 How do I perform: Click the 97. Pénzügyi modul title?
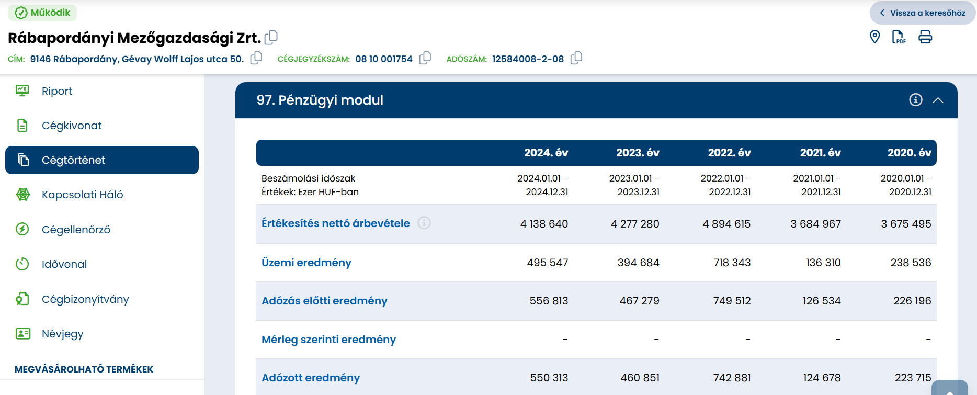point(320,100)
